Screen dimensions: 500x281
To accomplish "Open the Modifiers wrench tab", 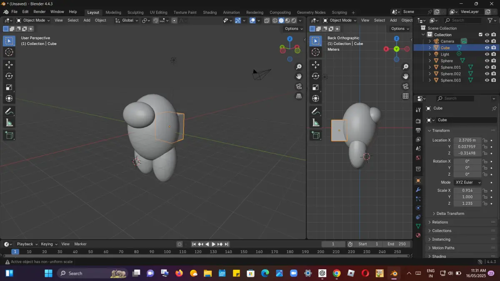I will coord(418,190).
